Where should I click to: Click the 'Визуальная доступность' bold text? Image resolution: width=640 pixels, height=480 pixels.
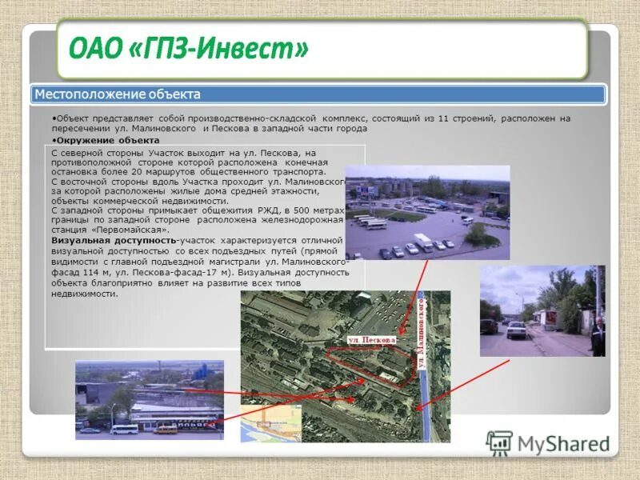114,241
